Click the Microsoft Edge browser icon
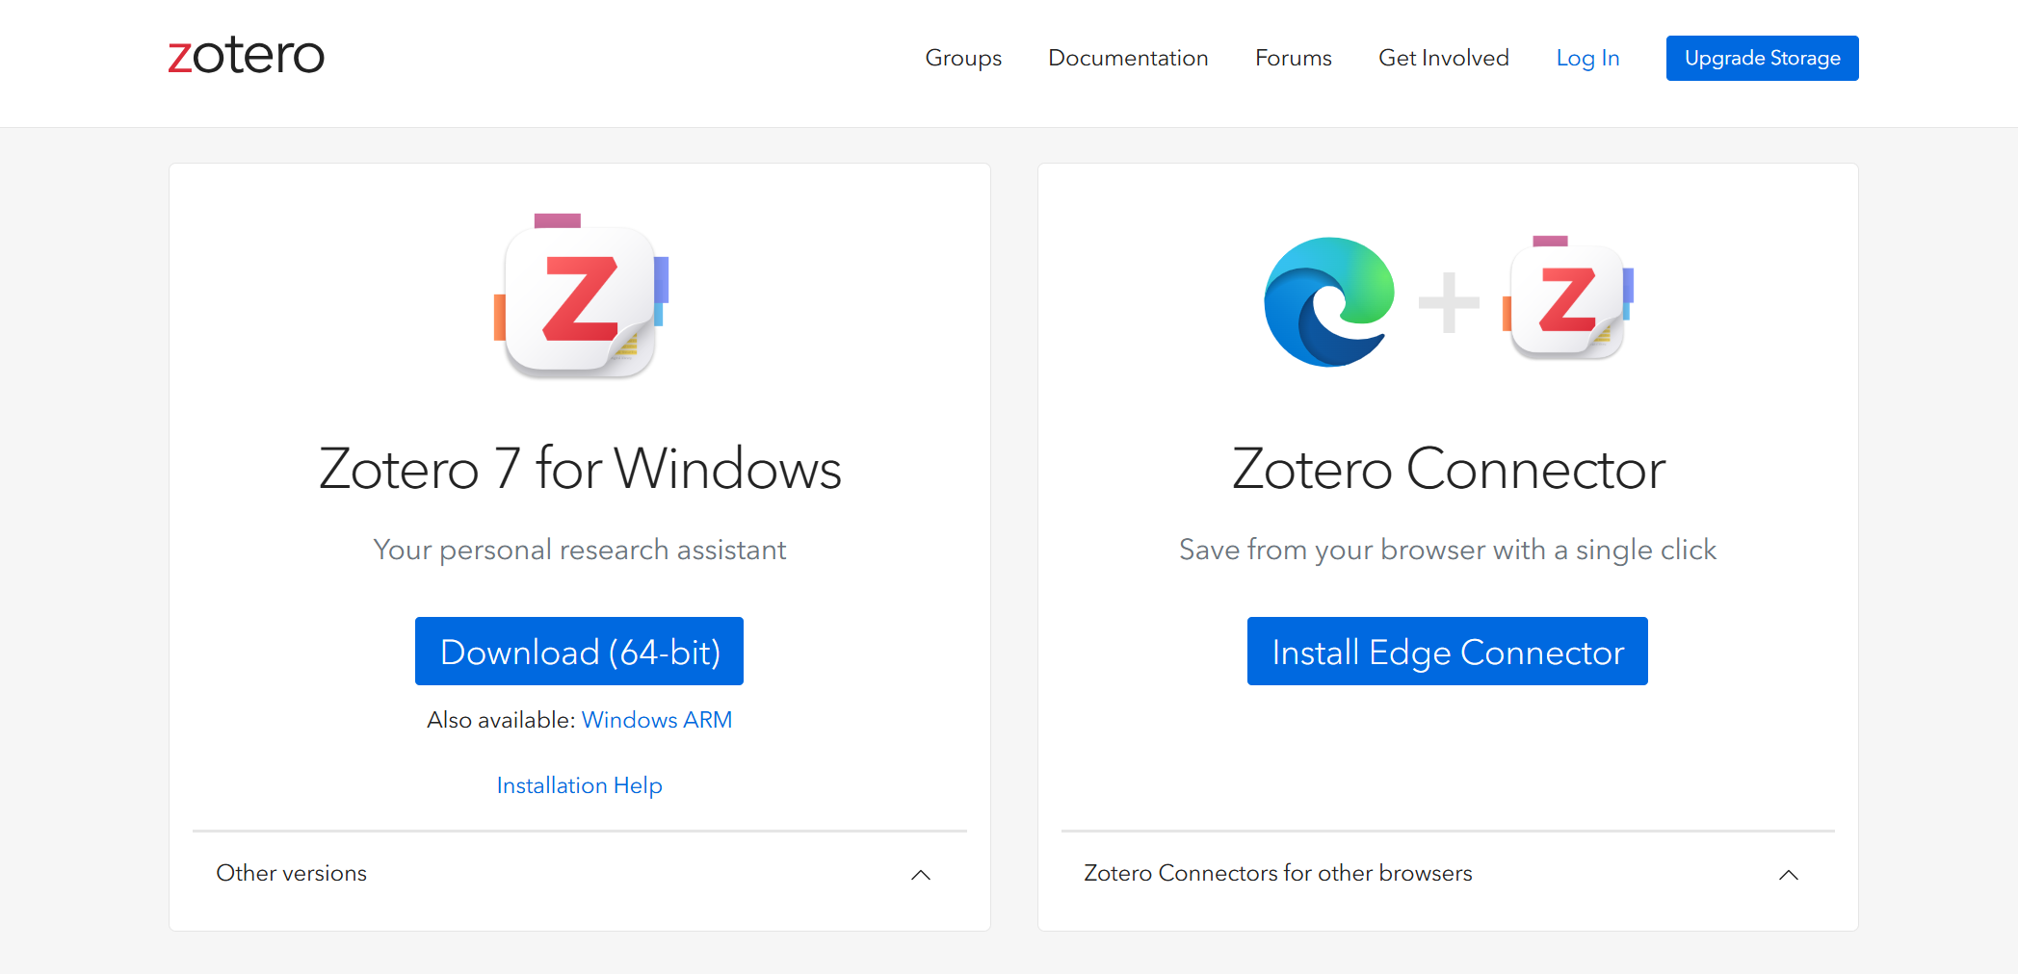Screen dimensions: 2018x974 click(x=1329, y=302)
